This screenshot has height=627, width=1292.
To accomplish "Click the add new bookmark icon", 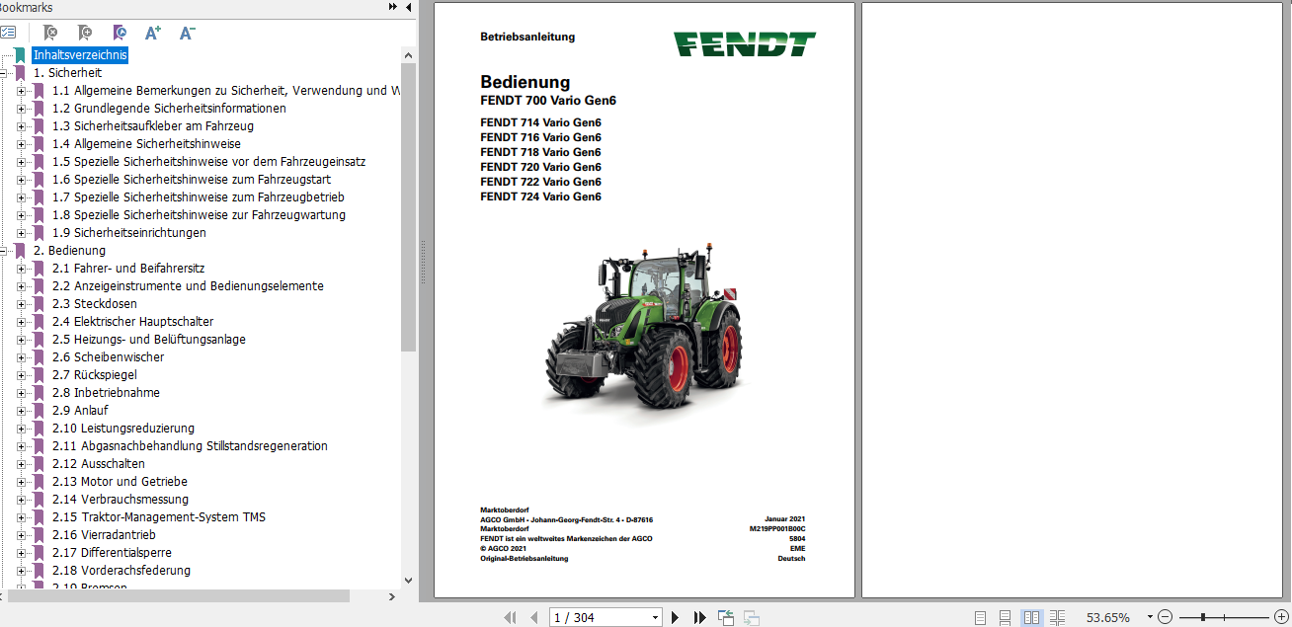I will [x=86, y=33].
